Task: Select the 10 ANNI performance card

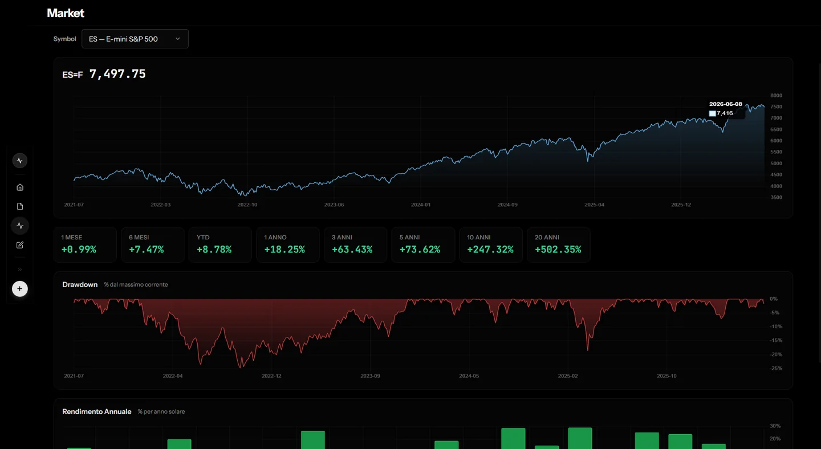Action: (x=491, y=244)
